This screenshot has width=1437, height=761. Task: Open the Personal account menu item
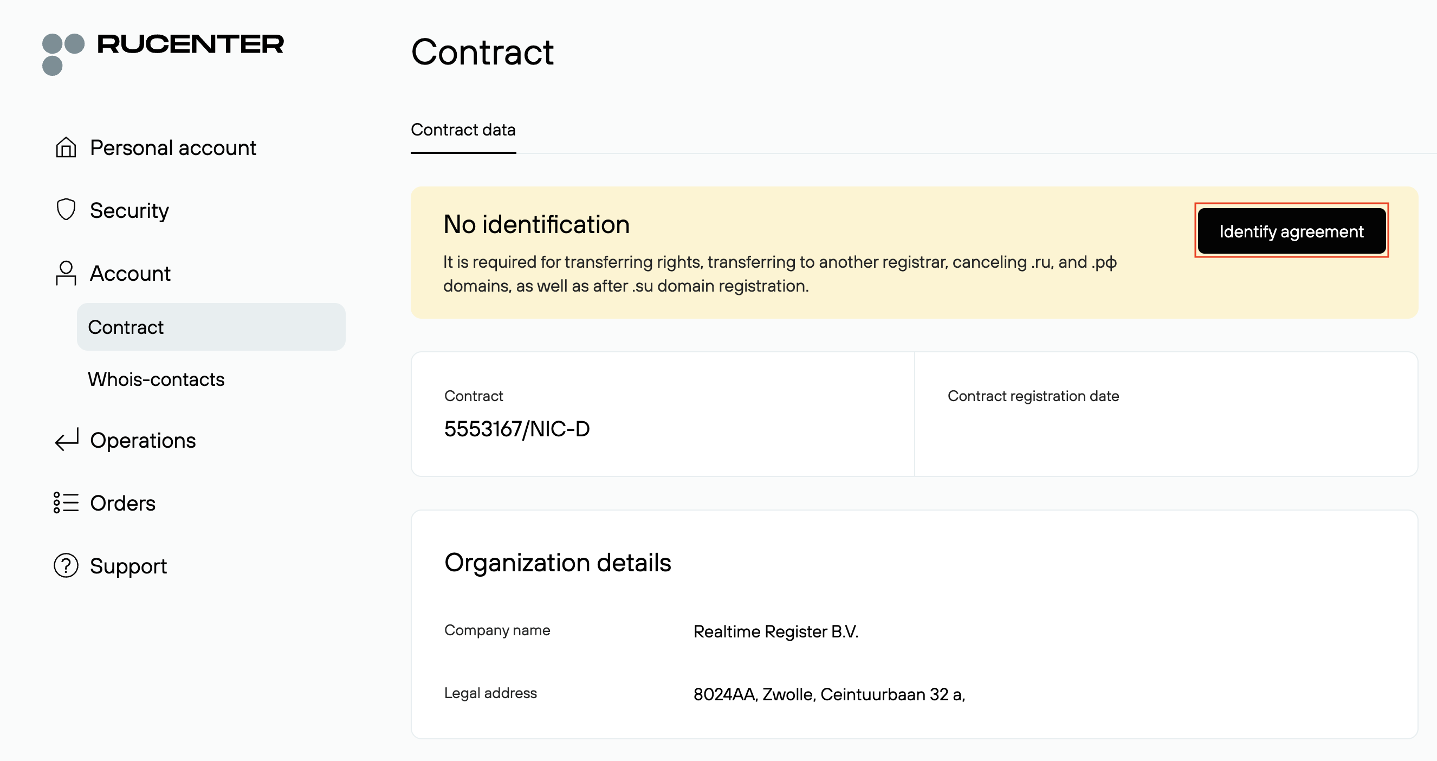[173, 148]
